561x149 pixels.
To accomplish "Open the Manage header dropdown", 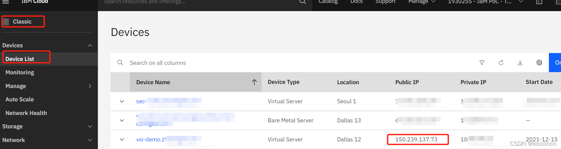I will click(422, 2).
